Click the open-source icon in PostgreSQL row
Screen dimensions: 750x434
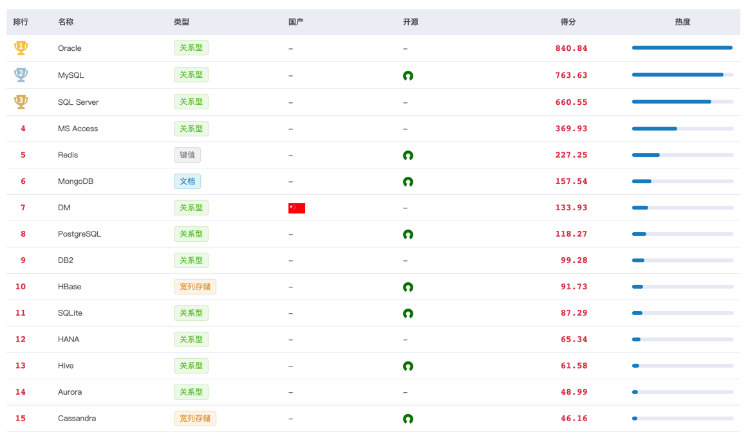click(x=408, y=234)
